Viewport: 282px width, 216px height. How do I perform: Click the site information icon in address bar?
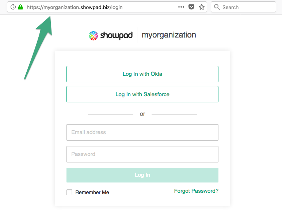[x=13, y=7]
